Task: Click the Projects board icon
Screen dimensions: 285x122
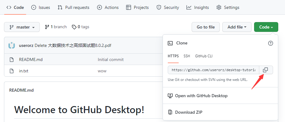Action: click(x=129, y=7)
